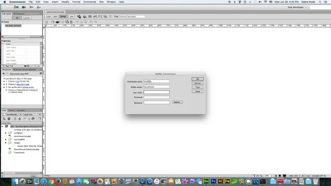The height and width of the screenshot is (186, 331).
Task: Open the Commands menu
Action: 89,2
